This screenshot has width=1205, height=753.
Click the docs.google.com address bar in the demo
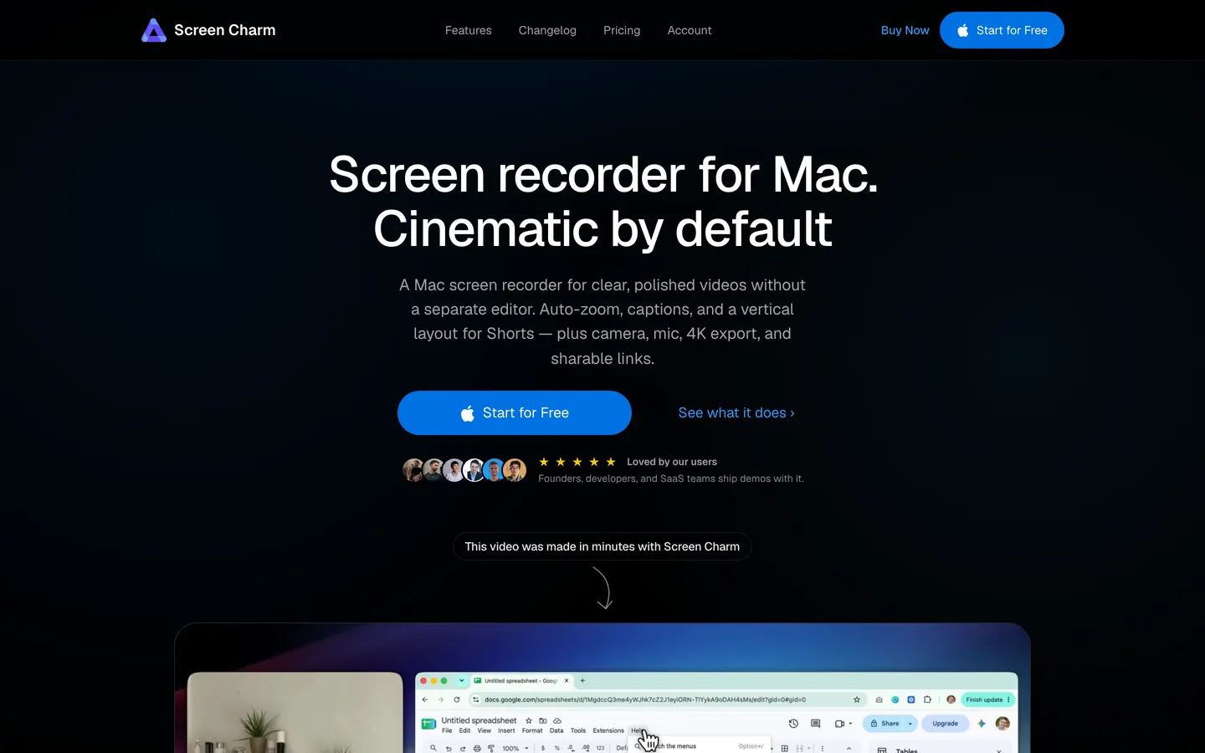point(668,699)
